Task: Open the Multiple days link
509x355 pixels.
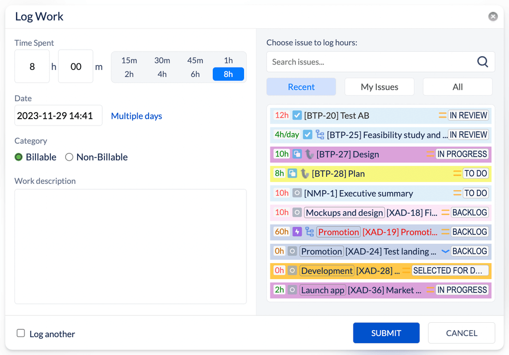Action: point(136,116)
